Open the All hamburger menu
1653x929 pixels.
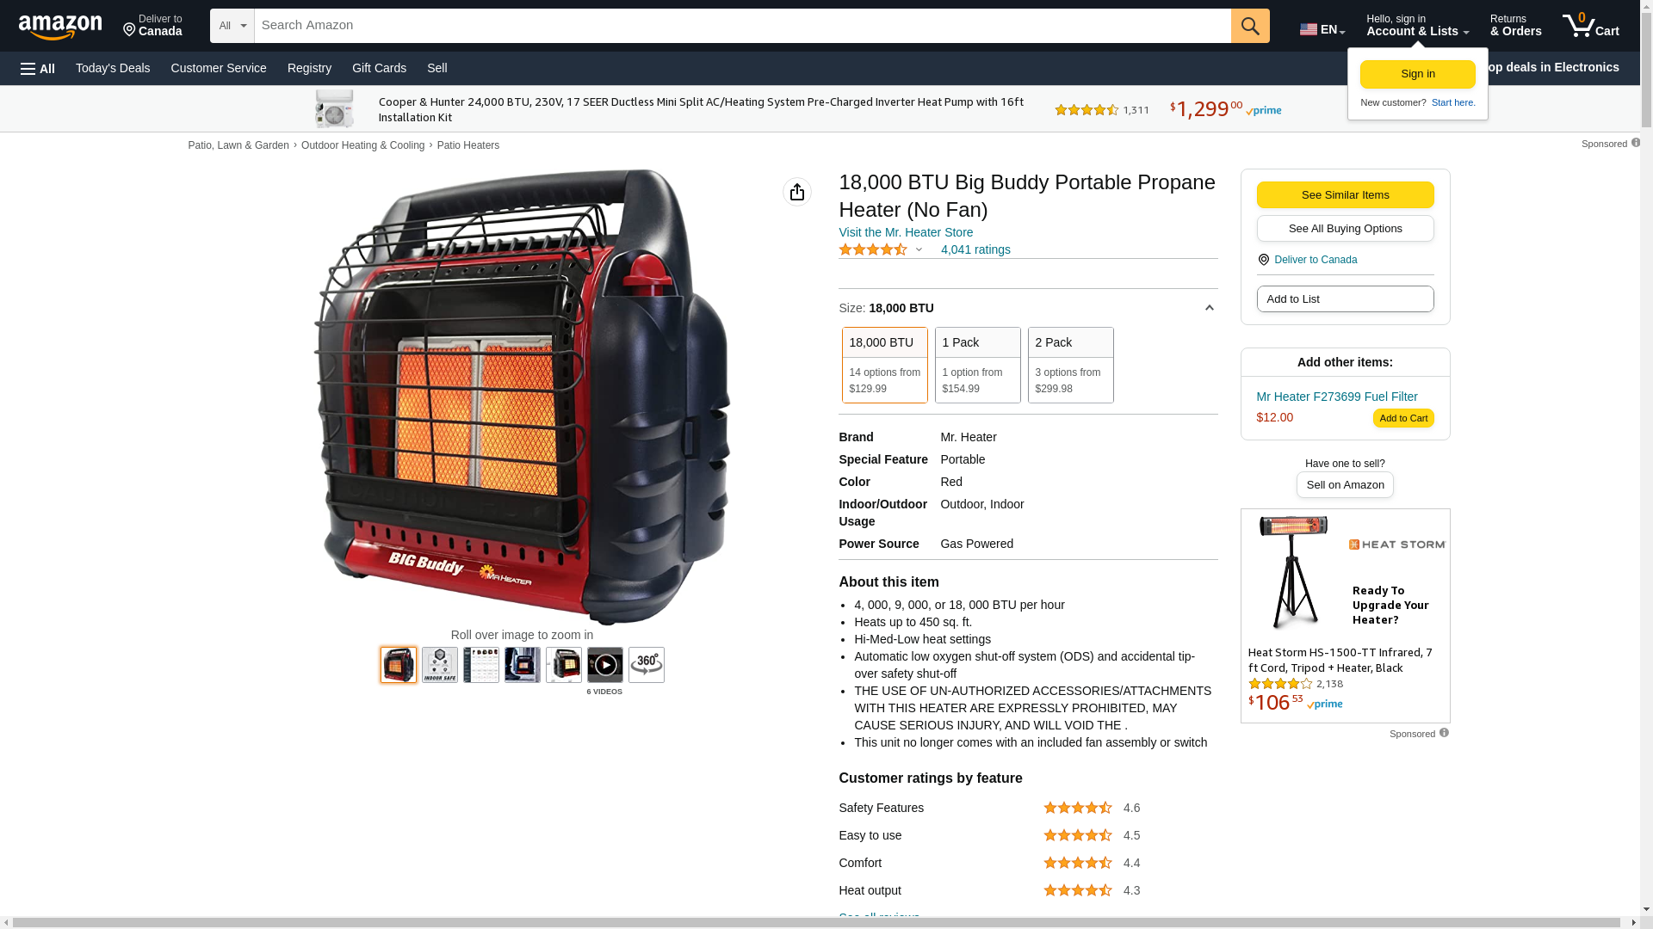pyautogui.click(x=38, y=69)
